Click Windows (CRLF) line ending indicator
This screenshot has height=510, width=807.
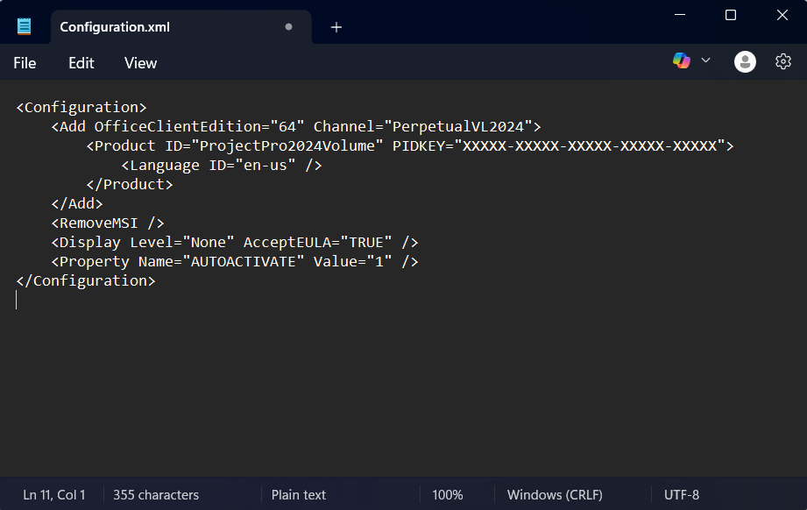click(x=555, y=495)
